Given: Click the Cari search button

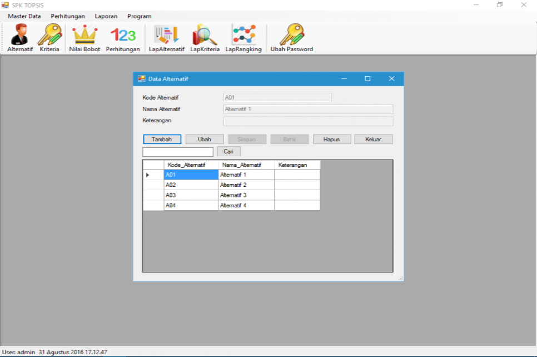Looking at the screenshot, I should (x=228, y=151).
